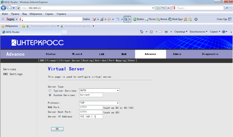233x137 pixels.
Task: Go to the Diagnostic tab
Action: coord(210,54)
